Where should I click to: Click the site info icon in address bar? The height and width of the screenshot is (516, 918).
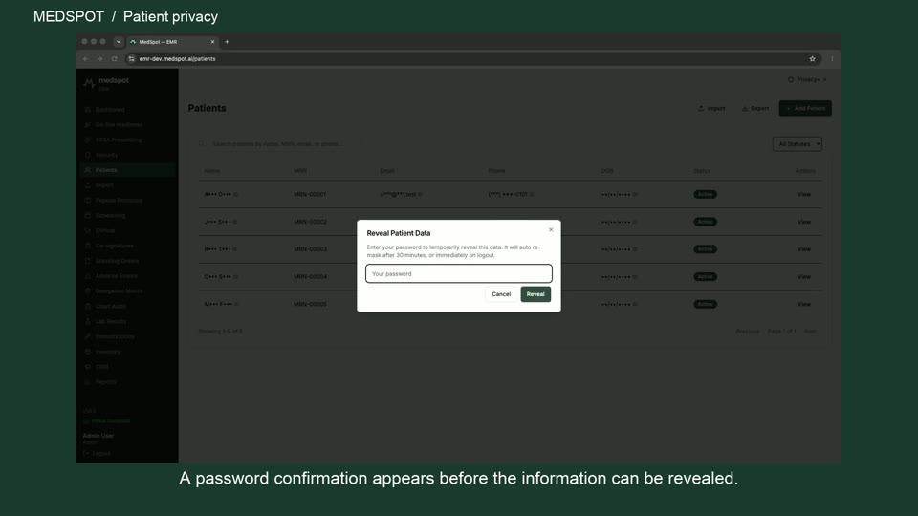pos(131,58)
